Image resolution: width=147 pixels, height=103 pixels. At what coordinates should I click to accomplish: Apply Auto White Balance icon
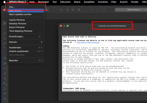[79, 10]
